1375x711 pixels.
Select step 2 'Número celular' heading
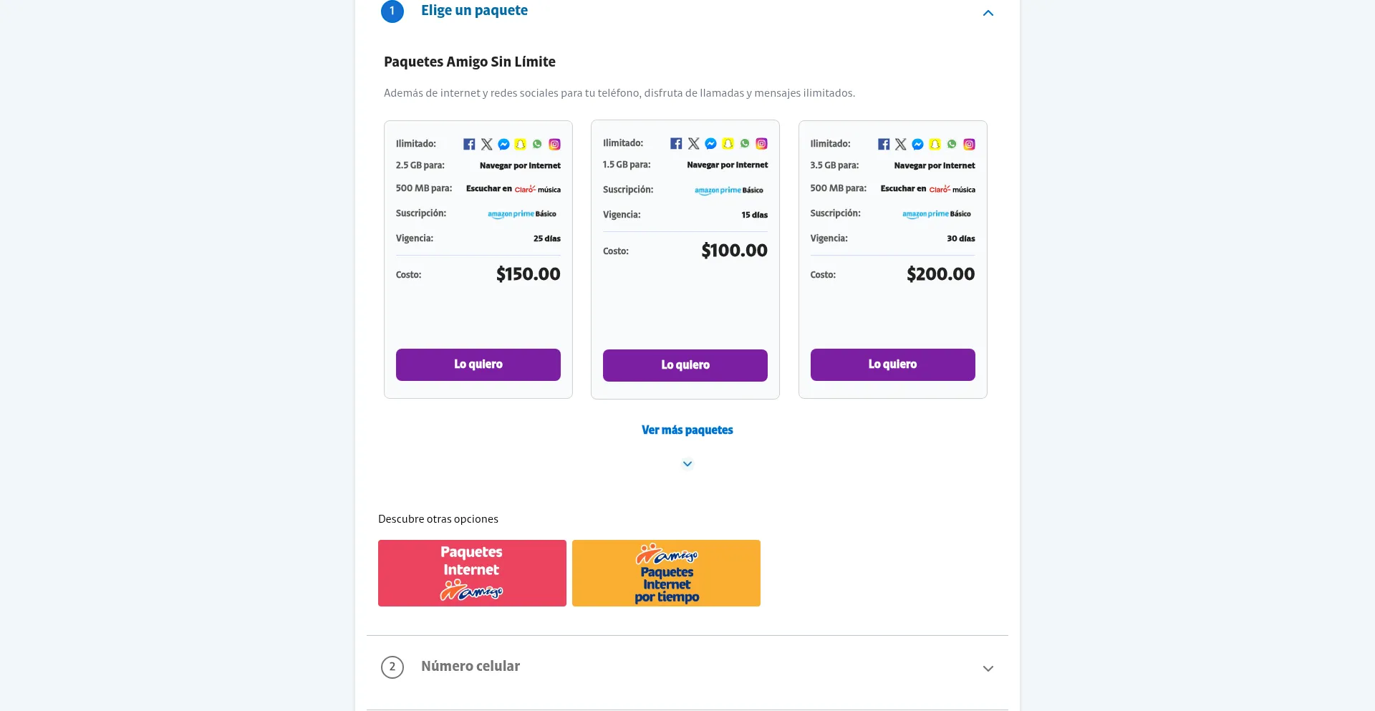coord(471,667)
